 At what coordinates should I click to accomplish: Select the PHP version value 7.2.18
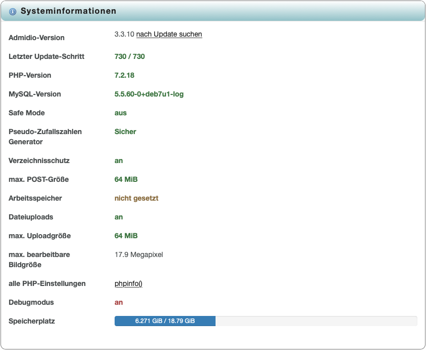124,75
